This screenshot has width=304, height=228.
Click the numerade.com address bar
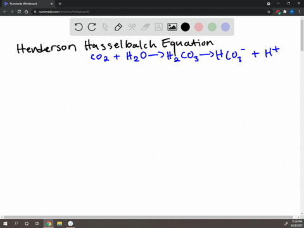pyautogui.click(x=151, y=11)
